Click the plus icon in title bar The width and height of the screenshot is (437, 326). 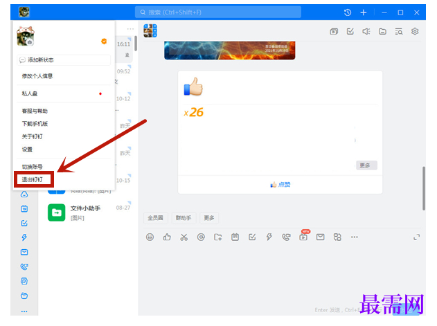pyautogui.click(x=363, y=12)
